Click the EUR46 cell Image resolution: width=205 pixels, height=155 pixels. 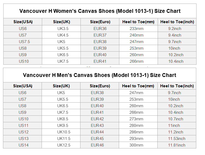point(97,145)
